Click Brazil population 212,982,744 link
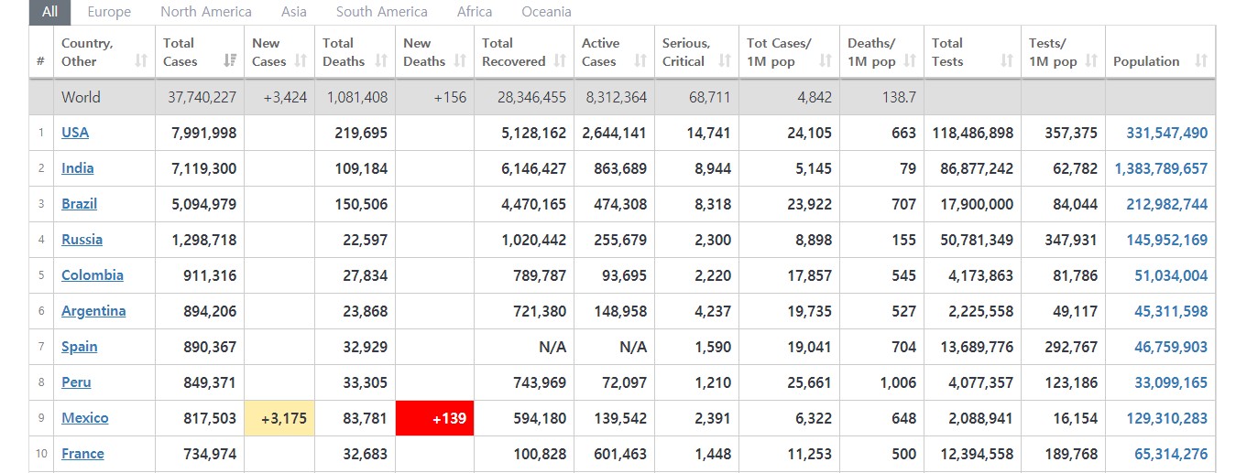Image resolution: width=1236 pixels, height=473 pixels. 1166,204
